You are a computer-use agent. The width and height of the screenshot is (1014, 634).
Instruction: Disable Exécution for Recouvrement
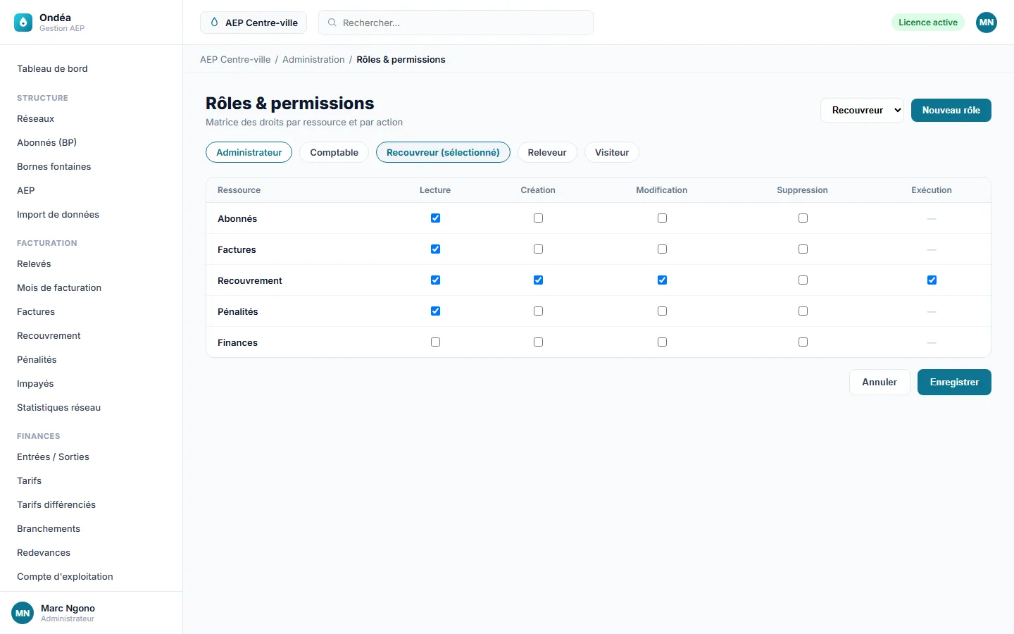tap(932, 280)
